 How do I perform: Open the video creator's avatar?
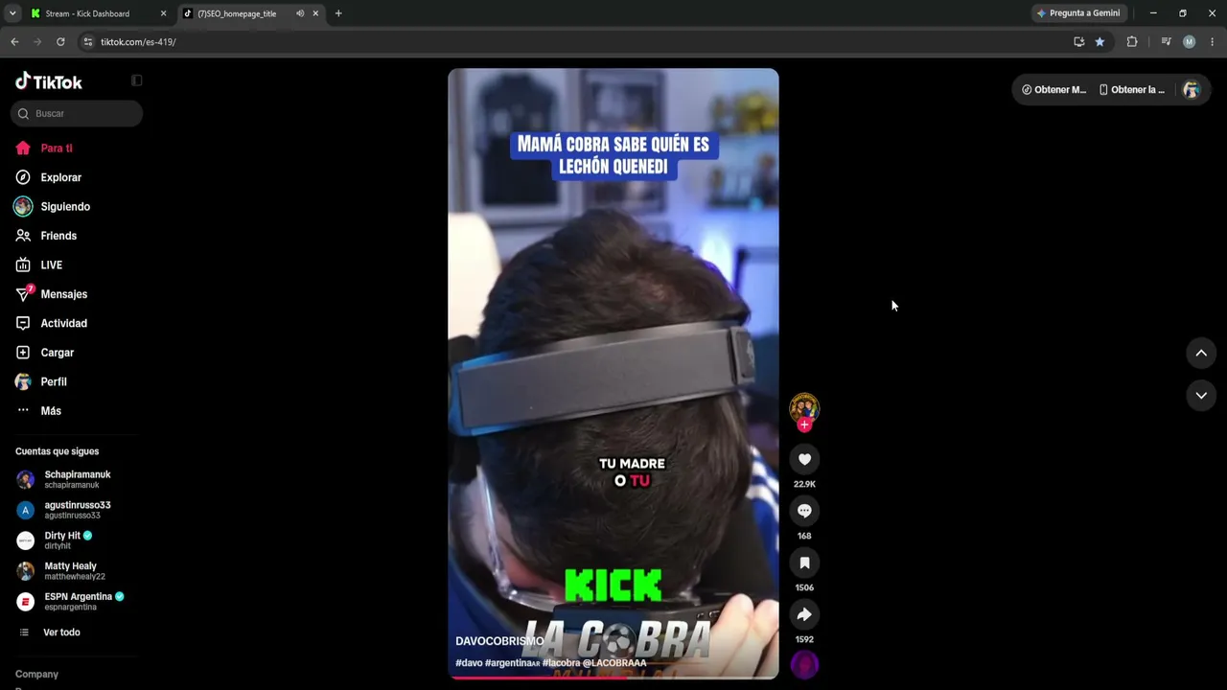(804, 407)
